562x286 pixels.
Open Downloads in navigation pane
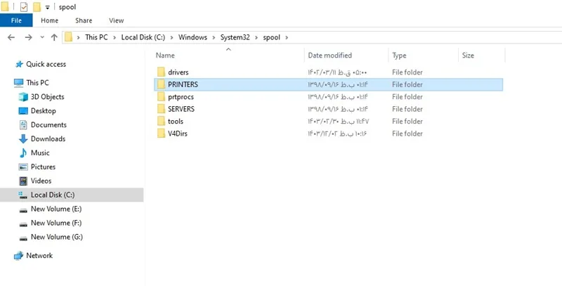[48, 138]
